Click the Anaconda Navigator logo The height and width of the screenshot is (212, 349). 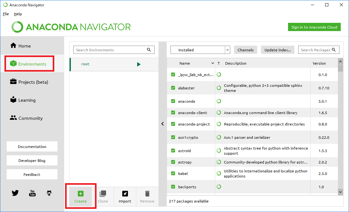[x=71, y=27]
